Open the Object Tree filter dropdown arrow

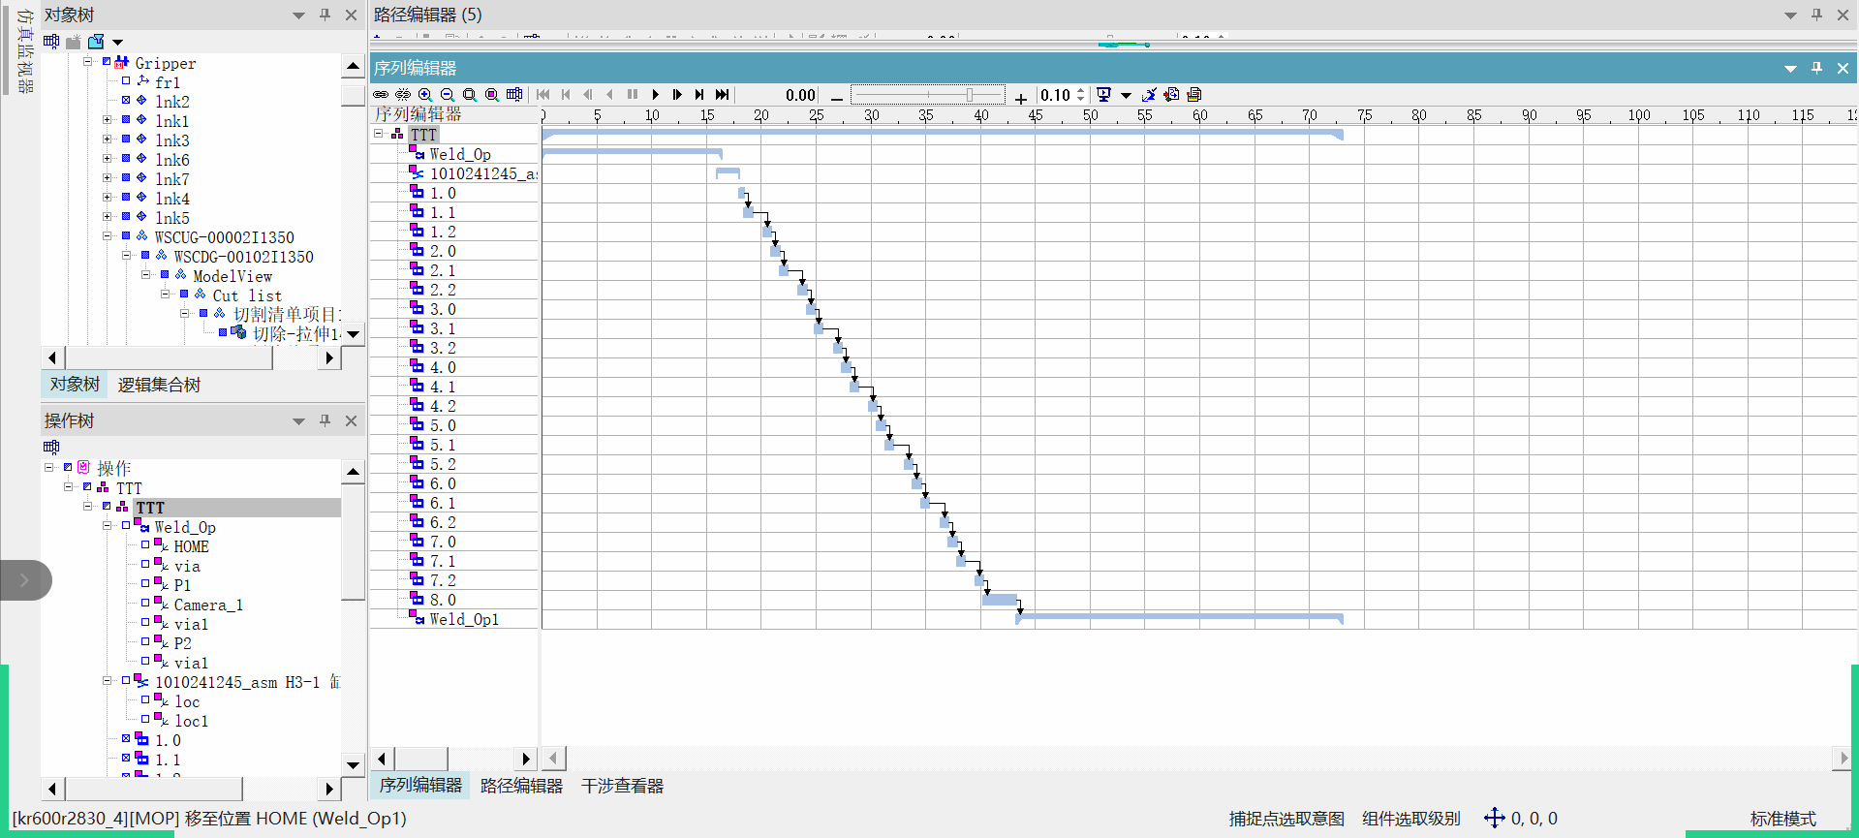click(x=118, y=42)
